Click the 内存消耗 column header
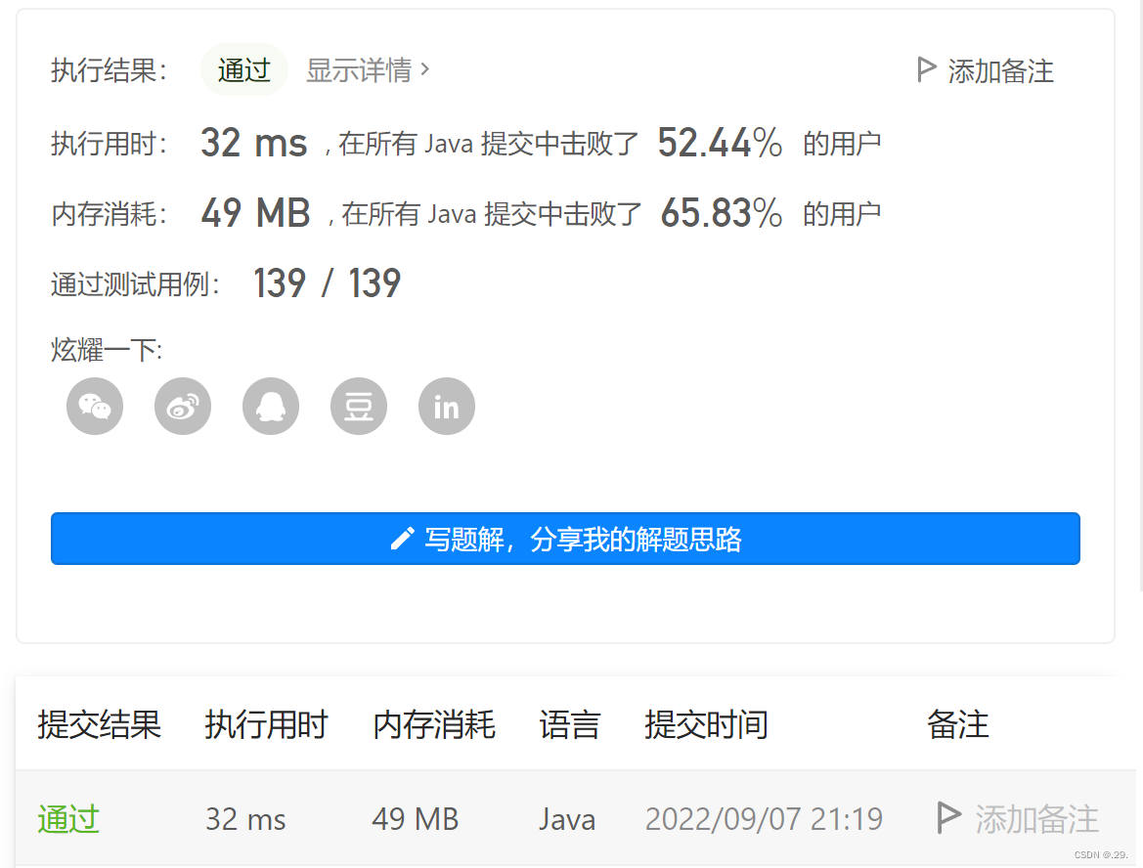The image size is (1143, 868). click(x=434, y=725)
